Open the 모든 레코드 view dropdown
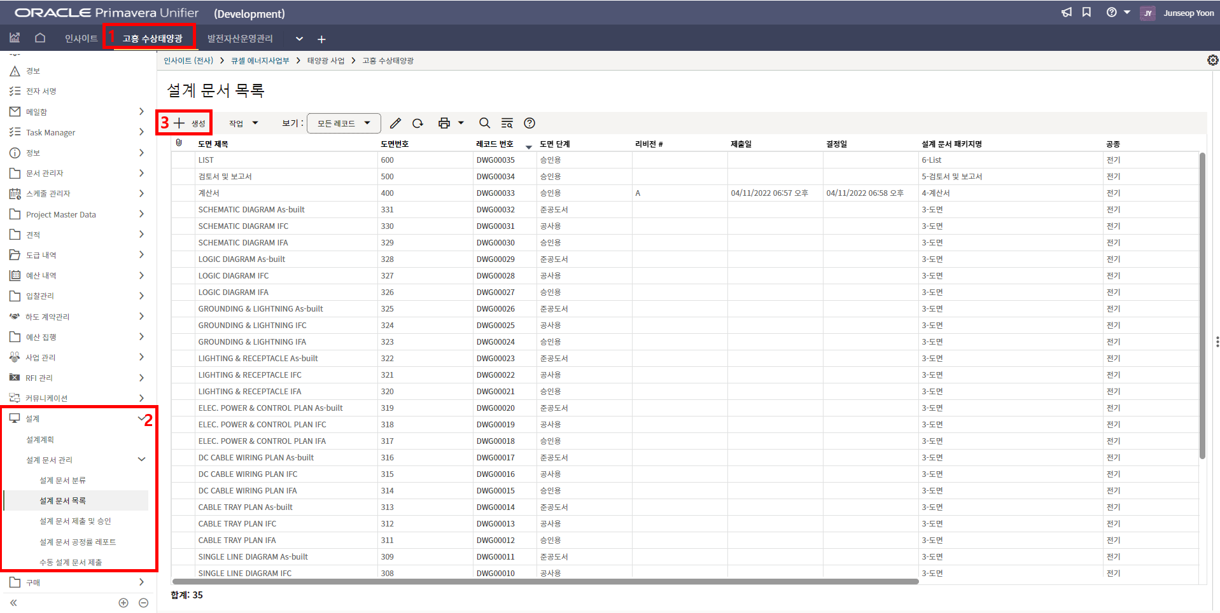 (x=344, y=123)
